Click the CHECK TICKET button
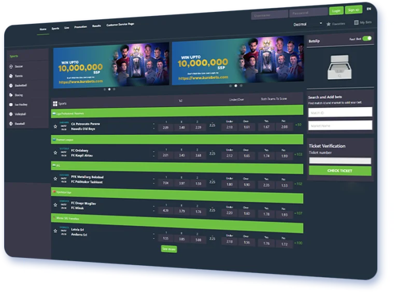 click(340, 171)
